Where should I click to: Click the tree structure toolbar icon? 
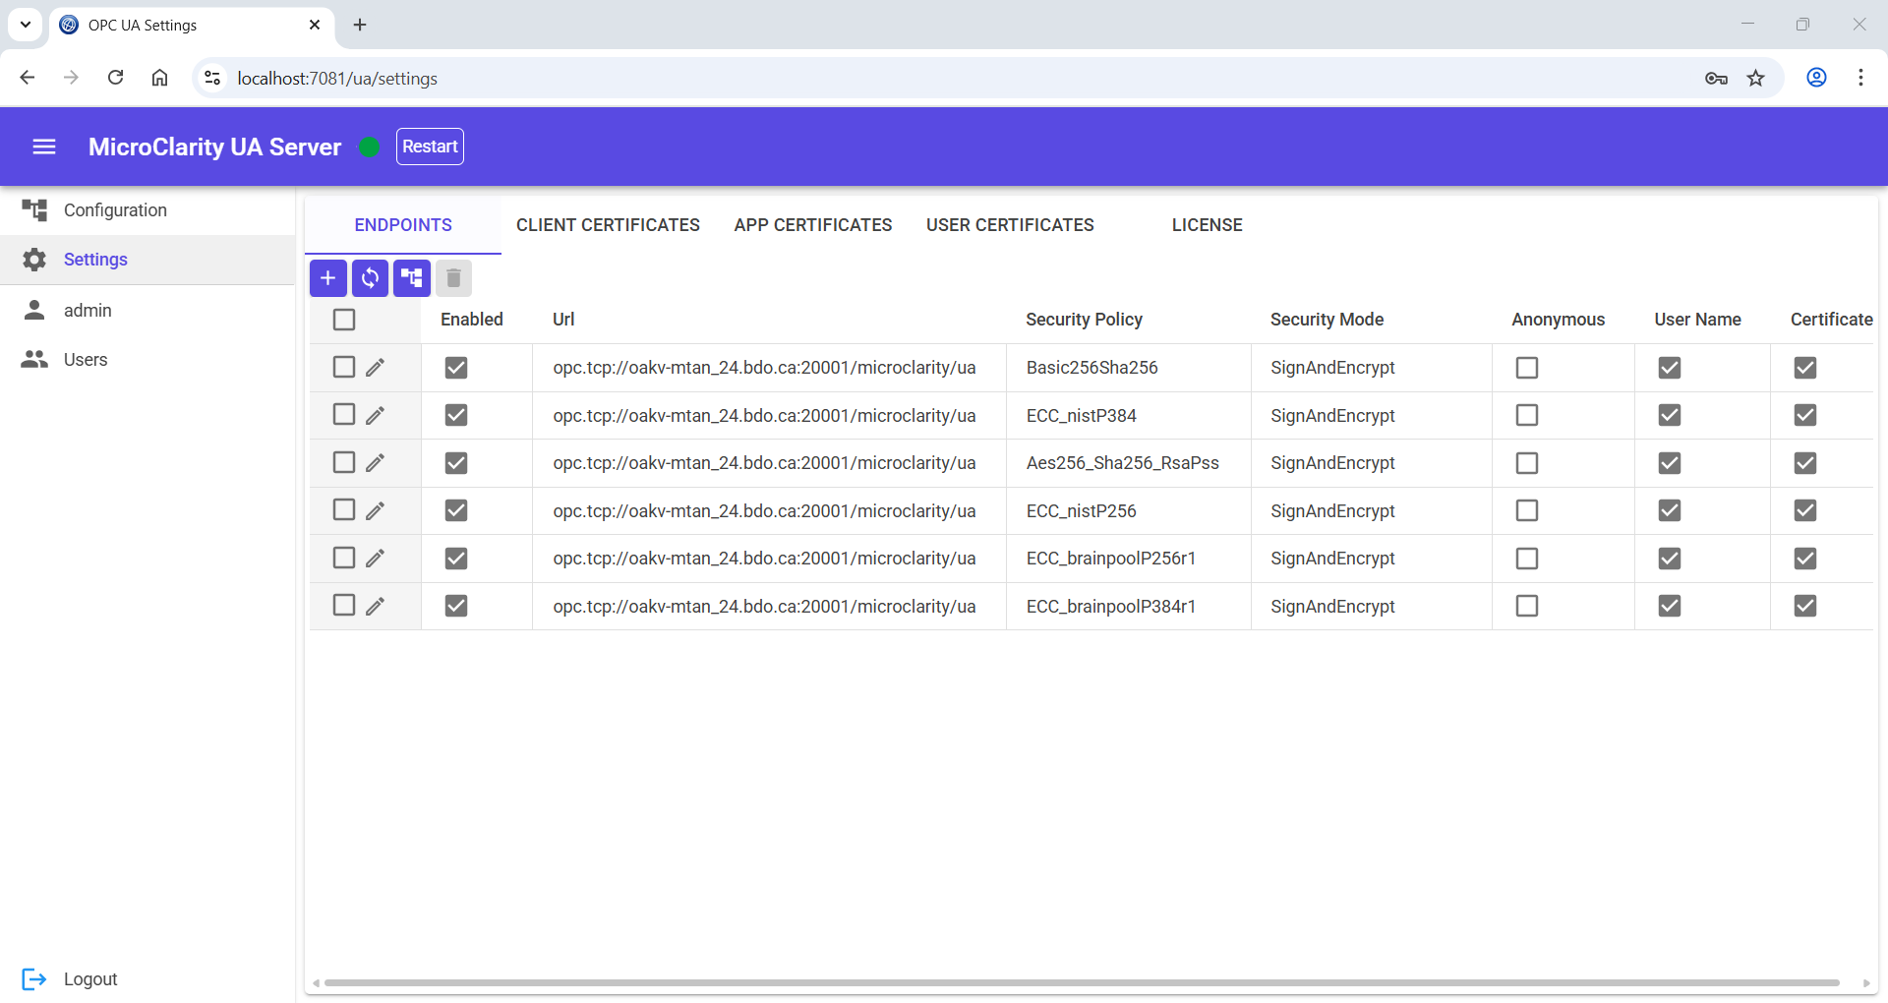(x=412, y=278)
